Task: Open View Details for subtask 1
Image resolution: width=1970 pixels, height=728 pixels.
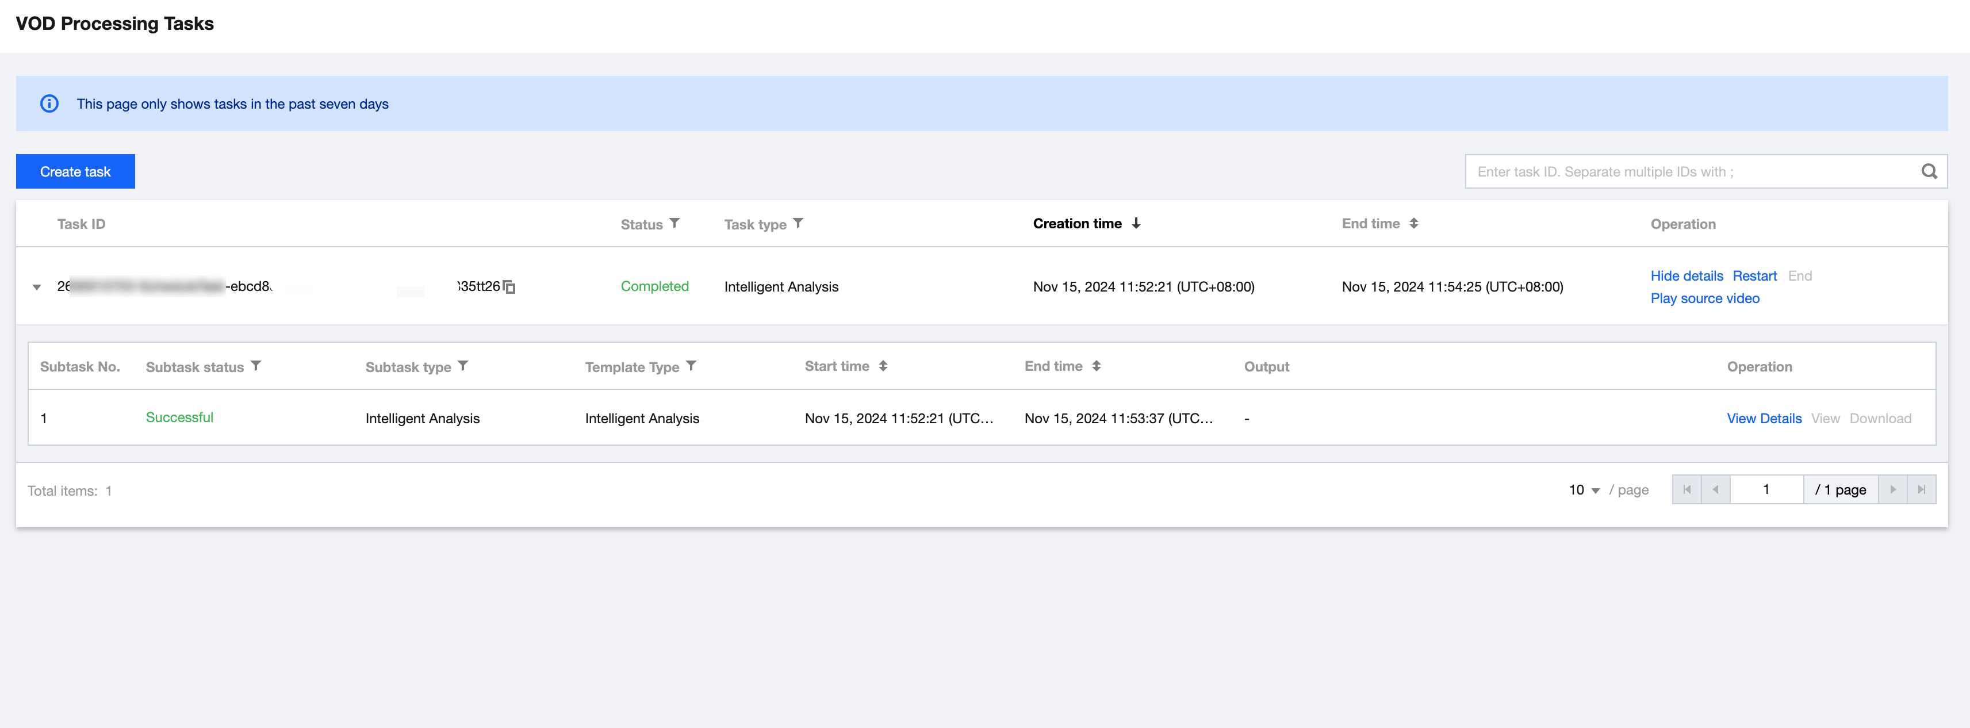Action: tap(1764, 418)
